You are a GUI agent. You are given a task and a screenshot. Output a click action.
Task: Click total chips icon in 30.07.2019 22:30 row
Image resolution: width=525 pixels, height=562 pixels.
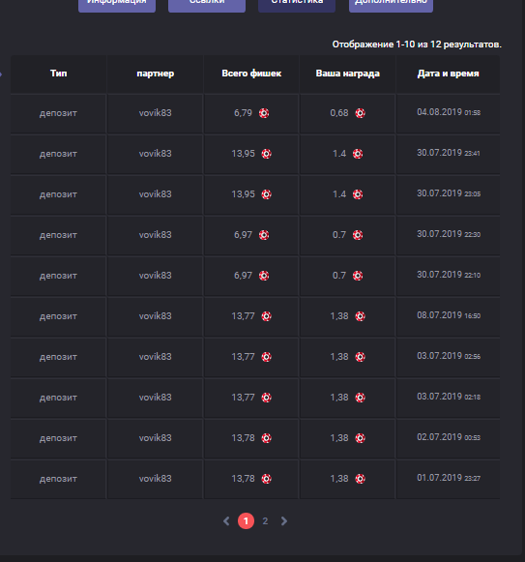point(264,235)
